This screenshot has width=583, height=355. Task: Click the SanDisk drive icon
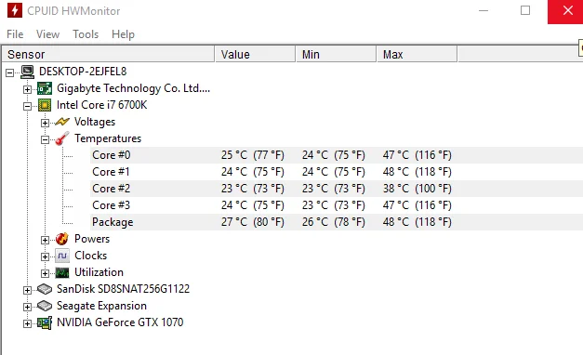(x=45, y=289)
